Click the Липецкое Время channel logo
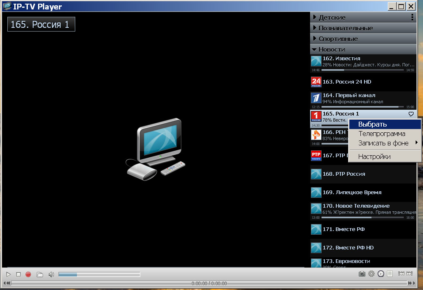This screenshot has height=290, width=423. (x=316, y=193)
